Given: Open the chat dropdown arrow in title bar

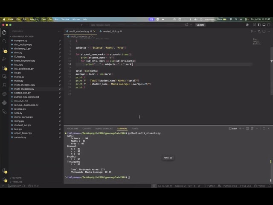Looking at the screenshot, I should (x=191, y=25).
